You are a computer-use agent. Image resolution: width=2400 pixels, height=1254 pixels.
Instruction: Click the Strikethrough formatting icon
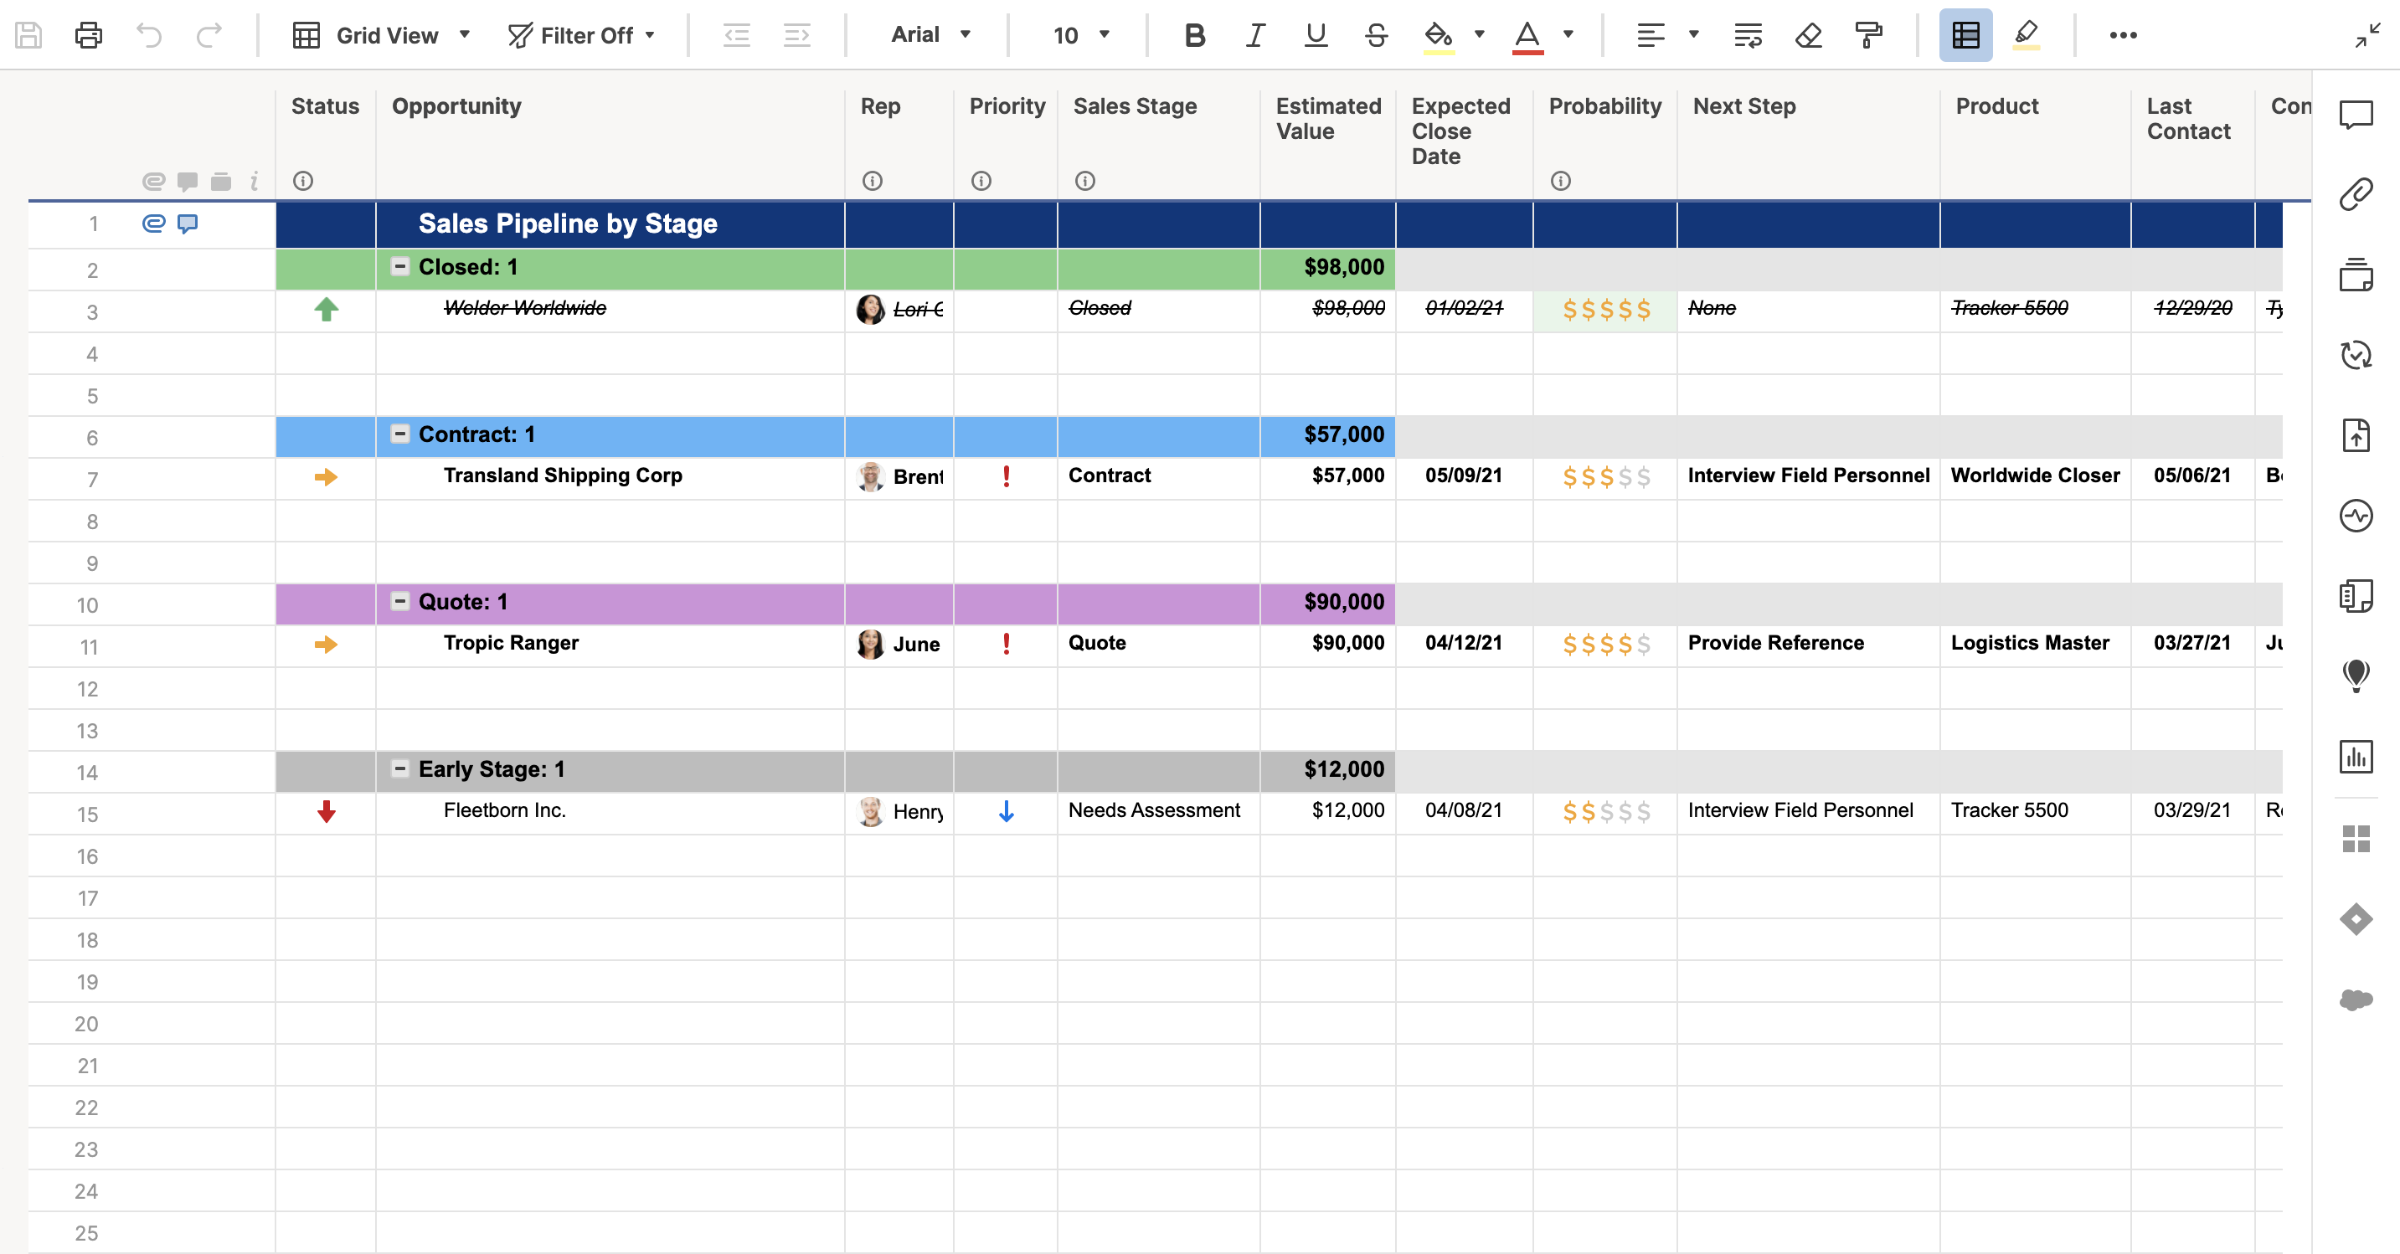point(1375,35)
